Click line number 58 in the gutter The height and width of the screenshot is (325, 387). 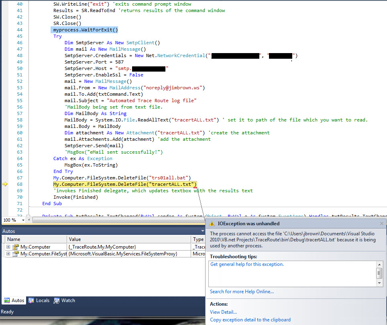pyautogui.click(x=20, y=120)
